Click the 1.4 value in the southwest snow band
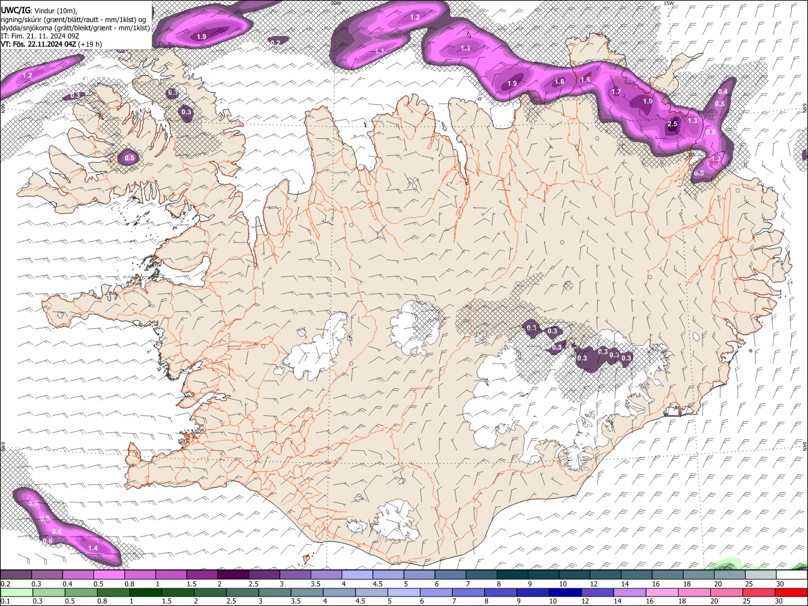 point(93,549)
